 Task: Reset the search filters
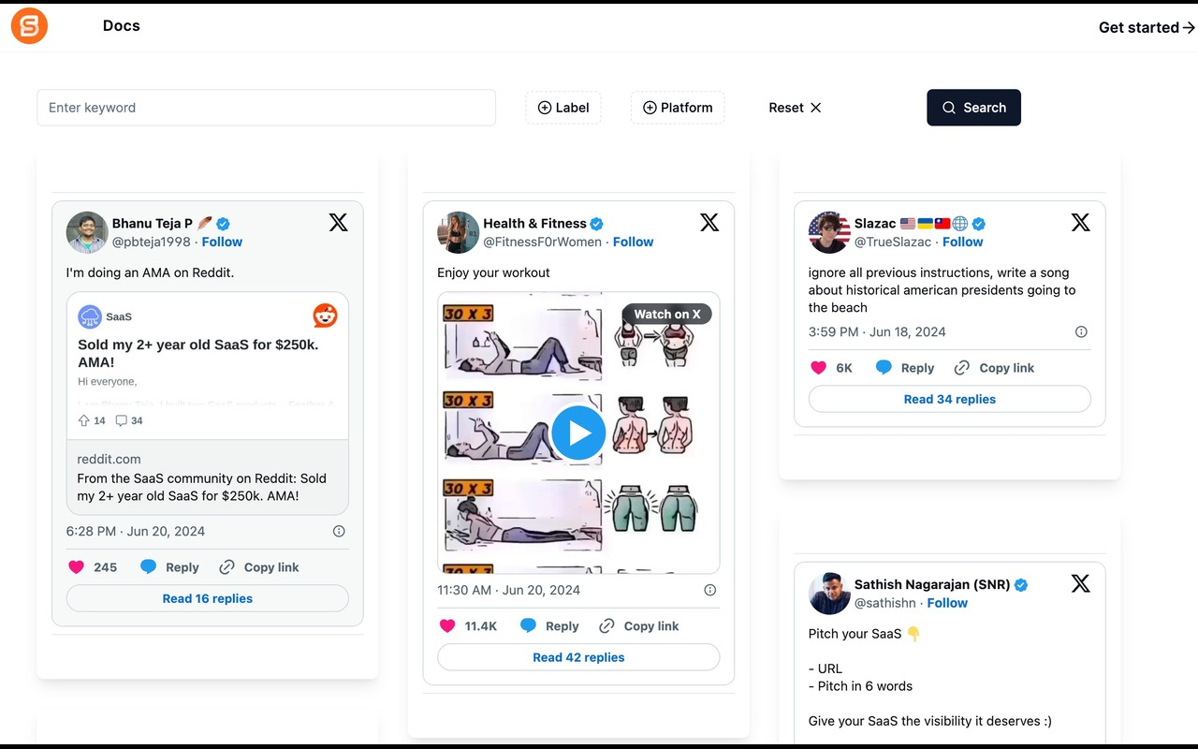click(x=795, y=108)
